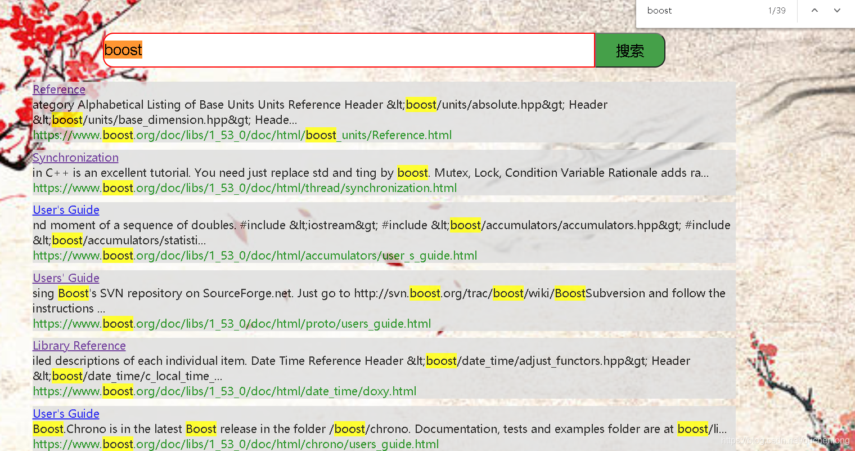Viewport: 855px width, 451px height.
Task: Open the Synchronization result link
Action: pyautogui.click(x=75, y=158)
